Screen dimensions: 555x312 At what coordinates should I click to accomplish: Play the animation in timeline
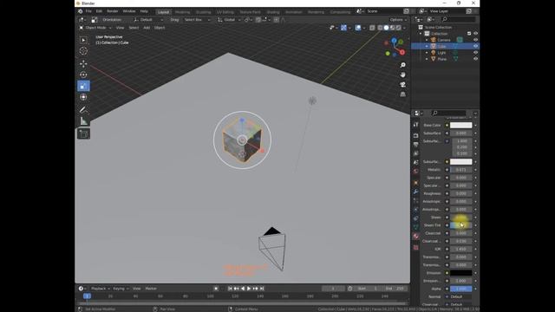(249, 289)
